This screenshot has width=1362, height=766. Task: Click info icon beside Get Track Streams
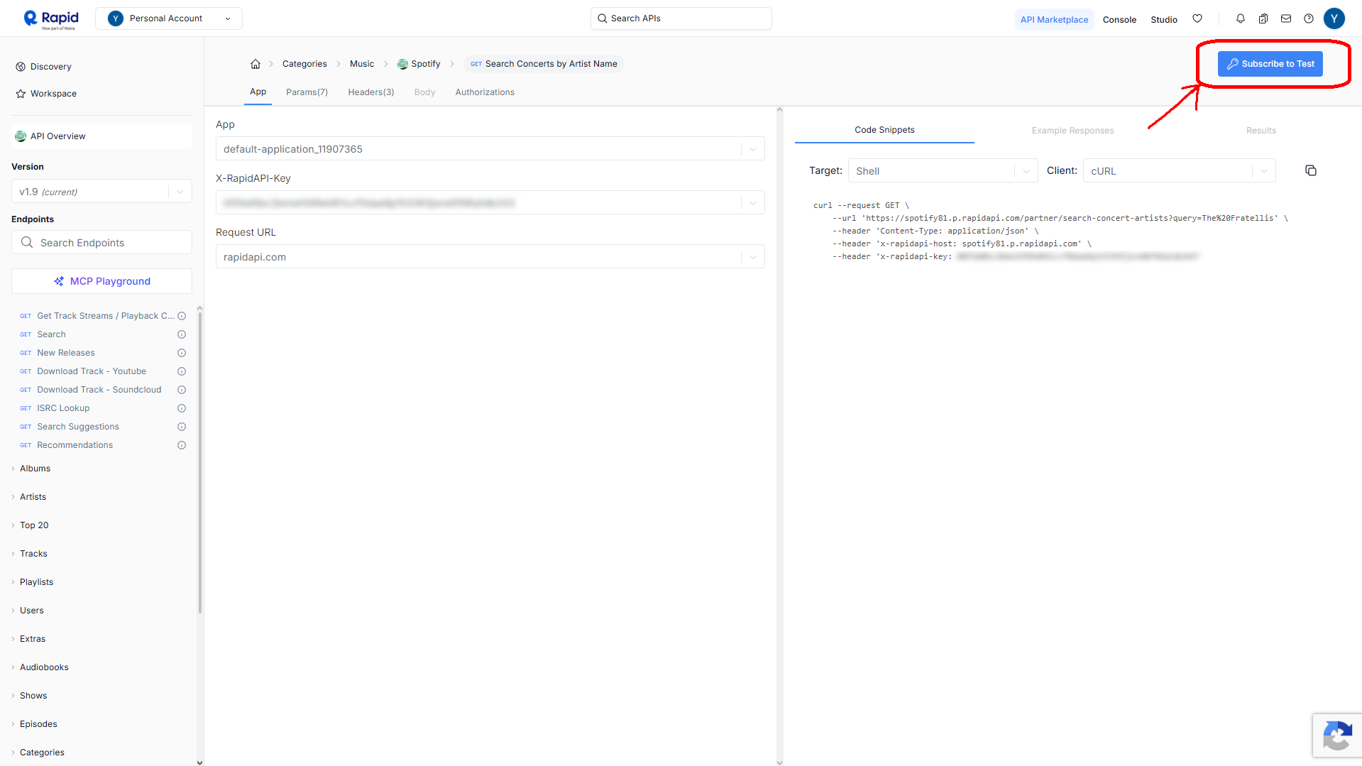tap(182, 316)
